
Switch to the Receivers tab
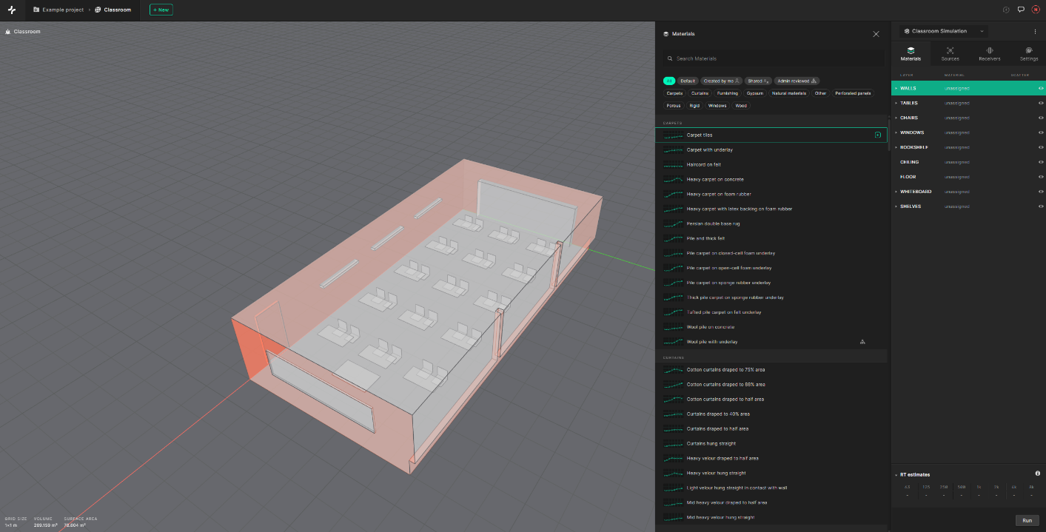tap(989, 54)
